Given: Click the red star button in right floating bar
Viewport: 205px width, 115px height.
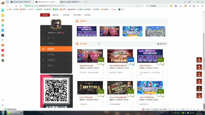Looking at the screenshot, I should [199, 67].
